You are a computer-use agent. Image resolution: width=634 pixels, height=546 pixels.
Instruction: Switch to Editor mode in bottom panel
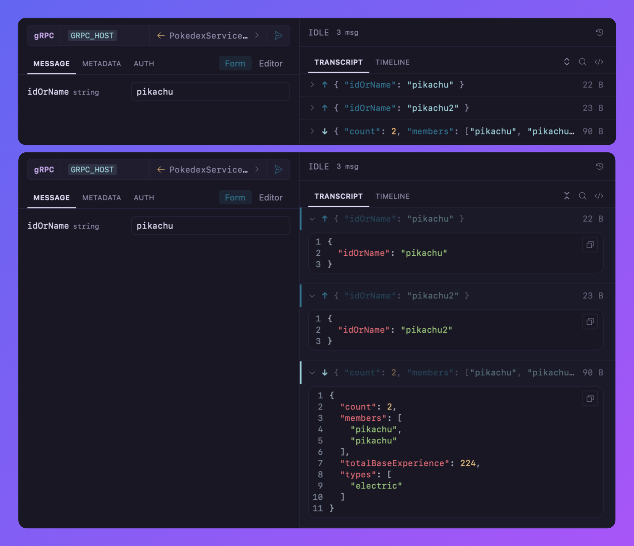(271, 198)
